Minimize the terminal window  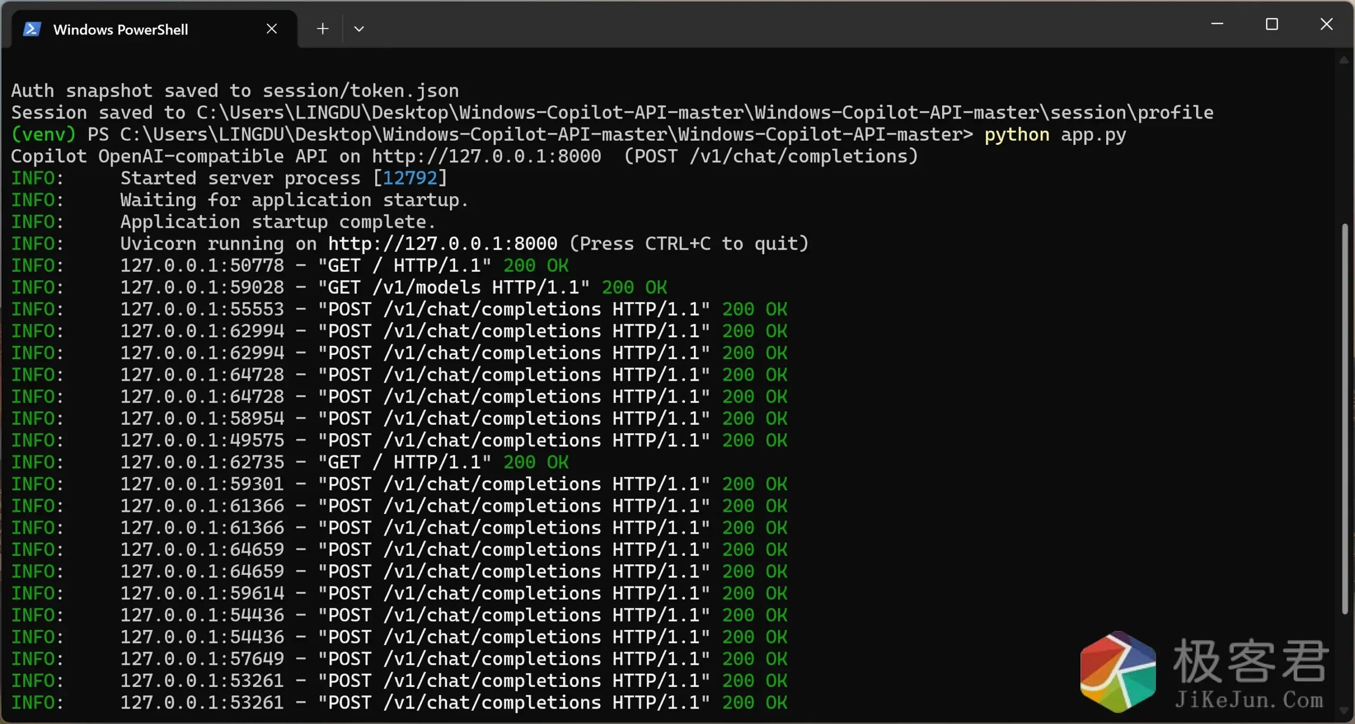point(1217,24)
